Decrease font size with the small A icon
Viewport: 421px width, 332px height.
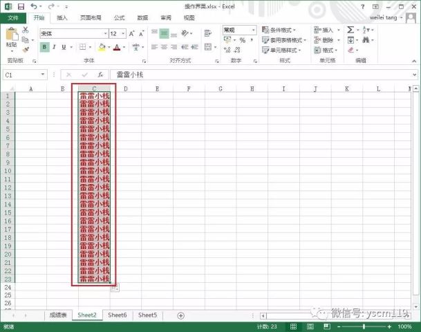(141, 34)
